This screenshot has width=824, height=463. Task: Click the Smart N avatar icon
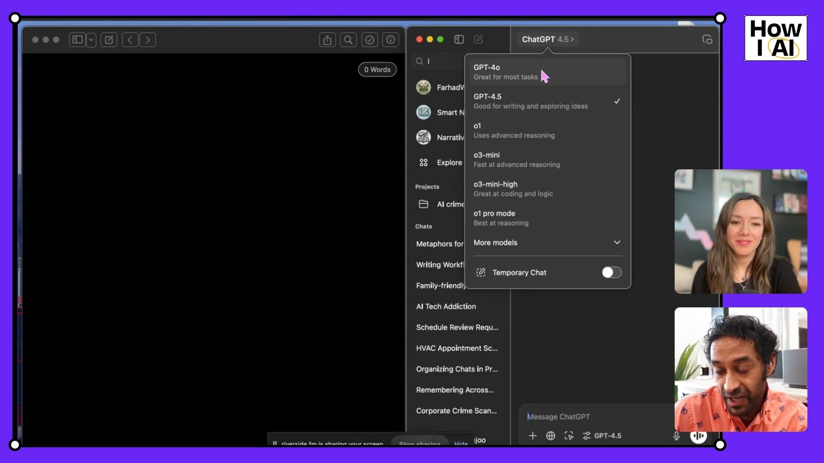coord(424,112)
